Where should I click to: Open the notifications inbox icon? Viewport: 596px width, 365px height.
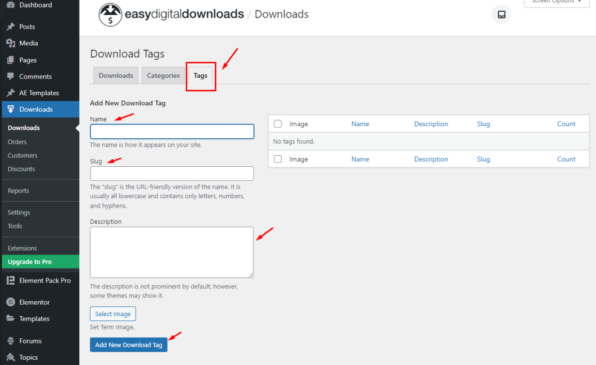502,15
